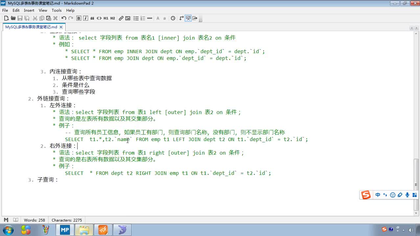Paste from clipboard toolbar icon
This screenshot has height=236, width=420.
pos(49,18)
